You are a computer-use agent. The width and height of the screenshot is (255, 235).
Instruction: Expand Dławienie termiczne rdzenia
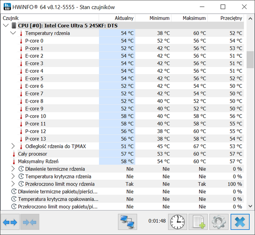tap(13, 169)
